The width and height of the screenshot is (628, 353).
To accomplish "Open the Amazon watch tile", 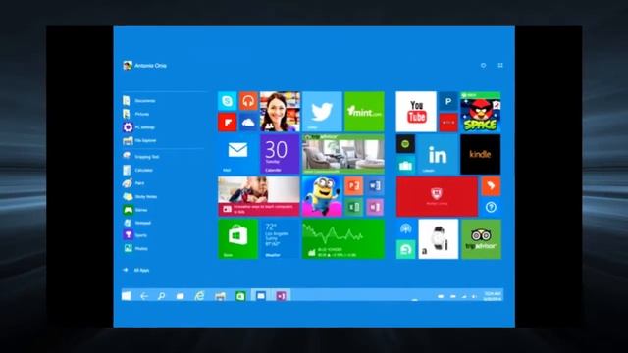I will pos(439,239).
